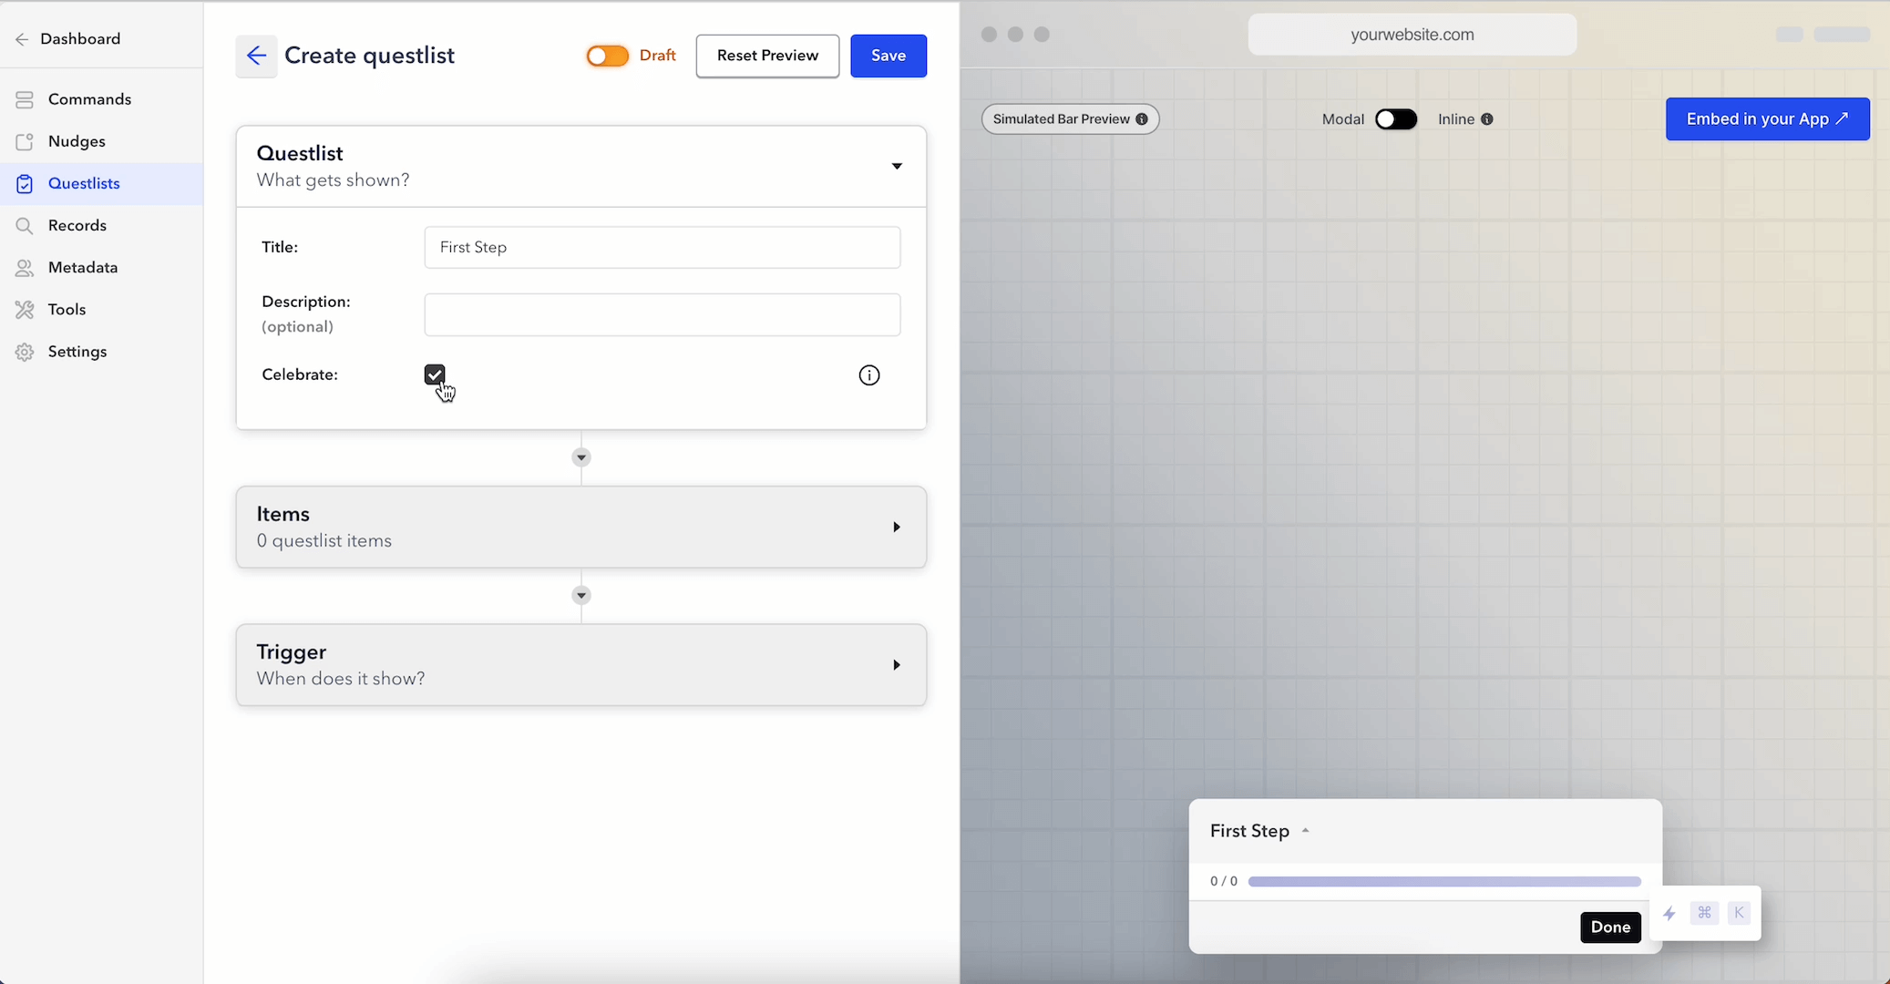This screenshot has width=1890, height=984.
Task: Collapse the Questlist section via its chevron
Action: (897, 167)
